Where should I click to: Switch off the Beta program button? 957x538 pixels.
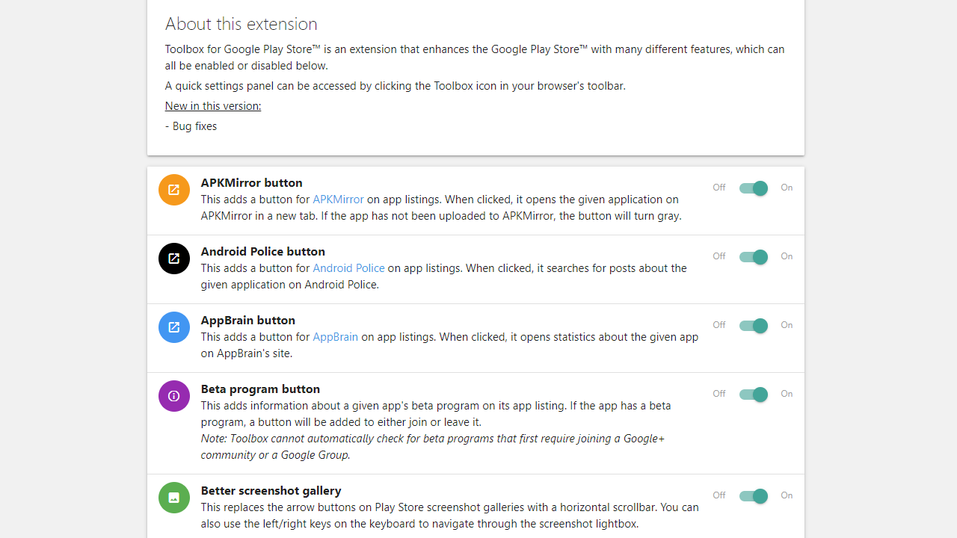(753, 395)
